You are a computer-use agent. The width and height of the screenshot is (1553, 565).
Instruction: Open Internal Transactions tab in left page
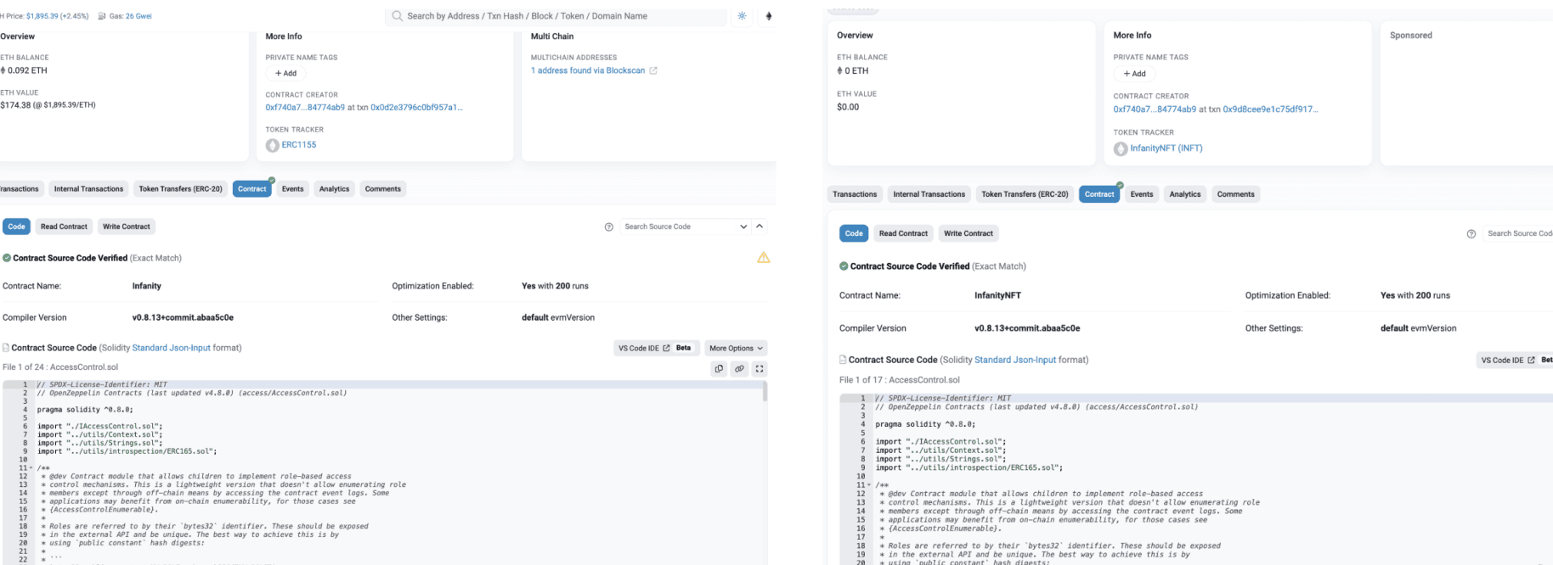coord(88,189)
